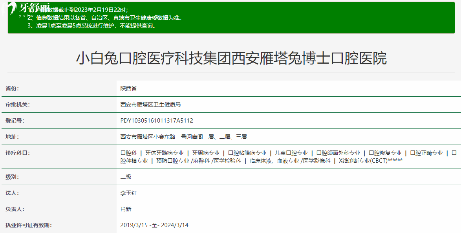This screenshot has height=233, width=461.
Task: Click the '省份:' label
Action: (12, 88)
